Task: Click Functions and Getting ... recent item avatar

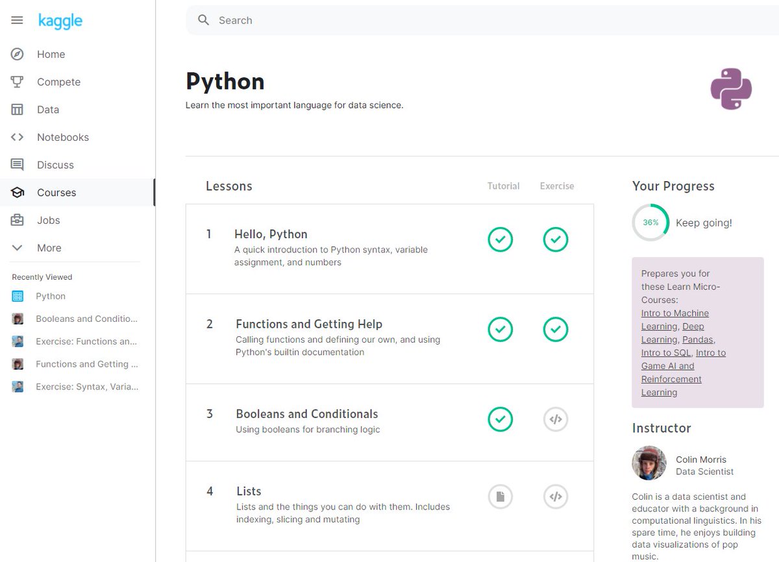Action: pyautogui.click(x=18, y=364)
